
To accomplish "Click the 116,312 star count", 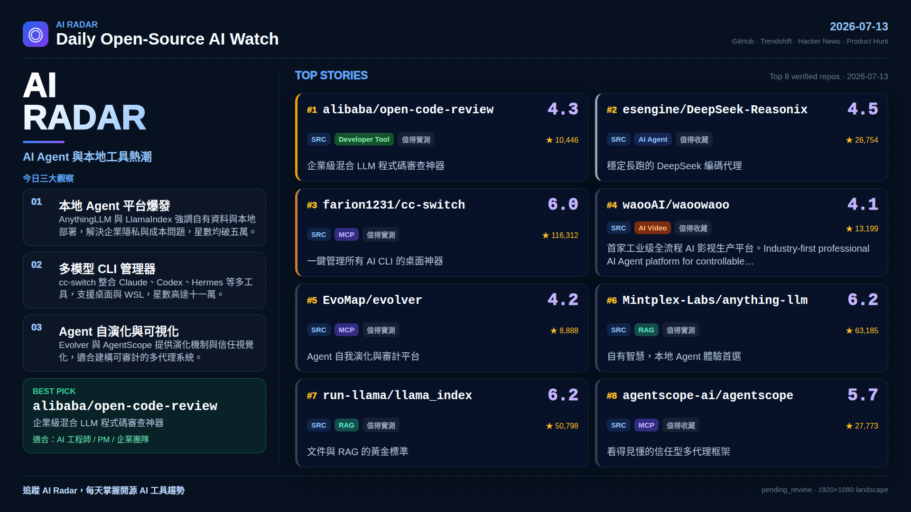I will tap(560, 235).
